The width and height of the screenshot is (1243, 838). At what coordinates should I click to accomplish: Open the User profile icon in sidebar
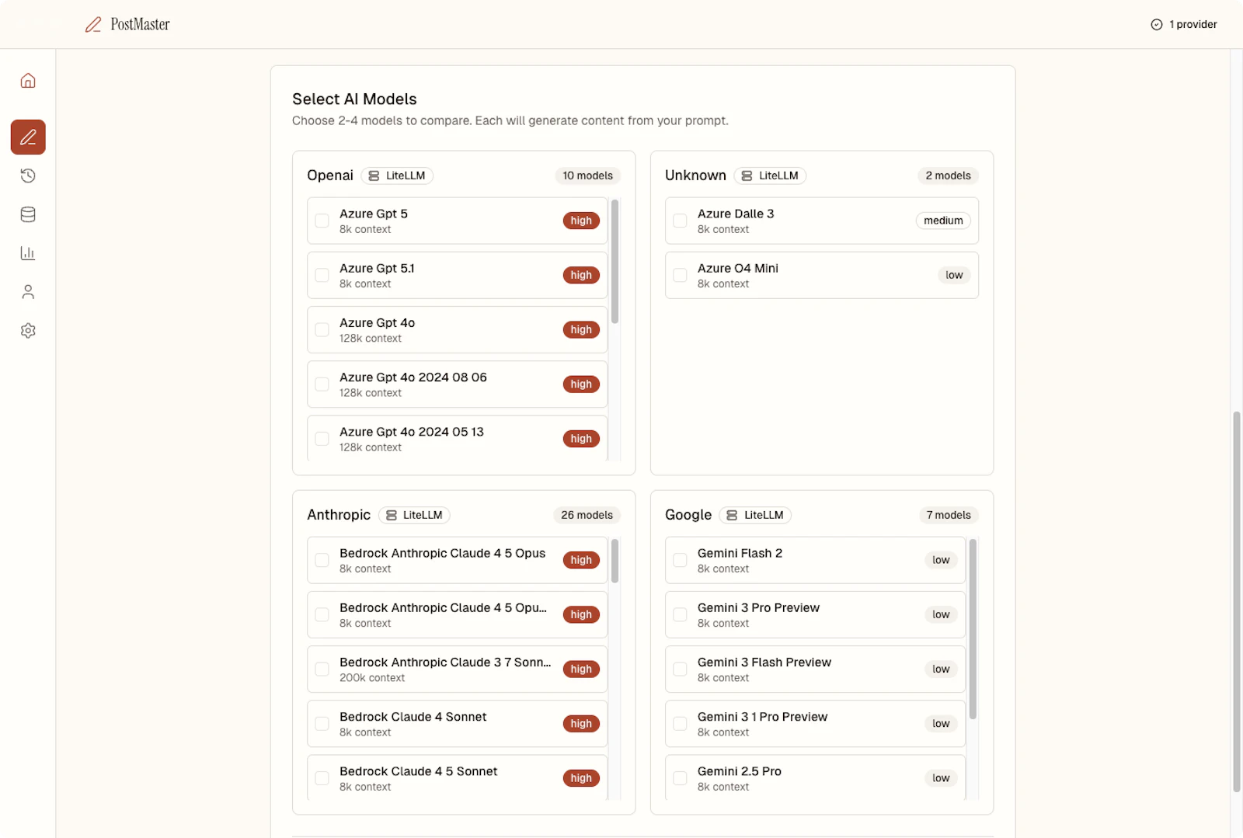tap(28, 292)
